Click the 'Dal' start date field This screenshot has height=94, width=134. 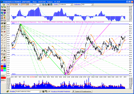click(14, 4)
